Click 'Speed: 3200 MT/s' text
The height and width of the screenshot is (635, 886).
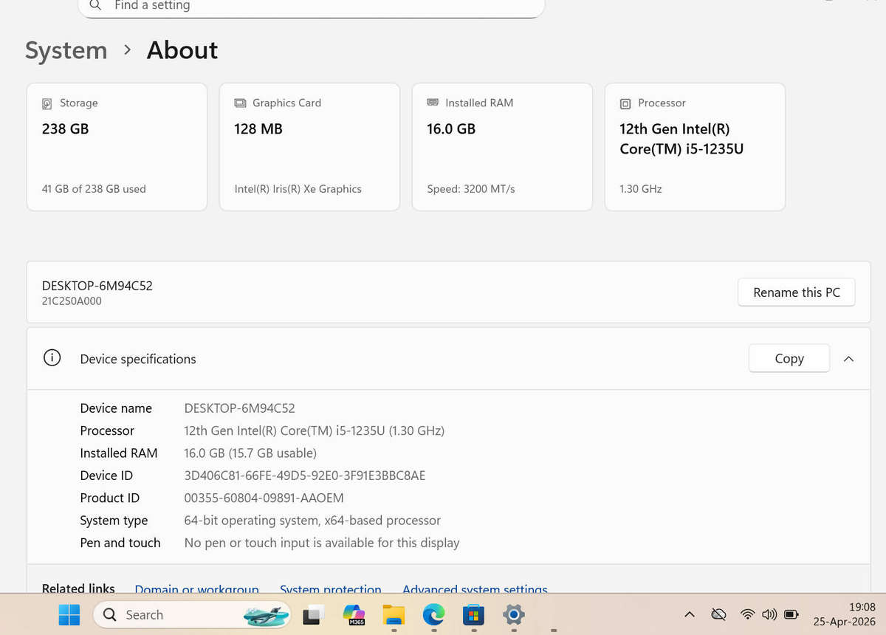[471, 189]
